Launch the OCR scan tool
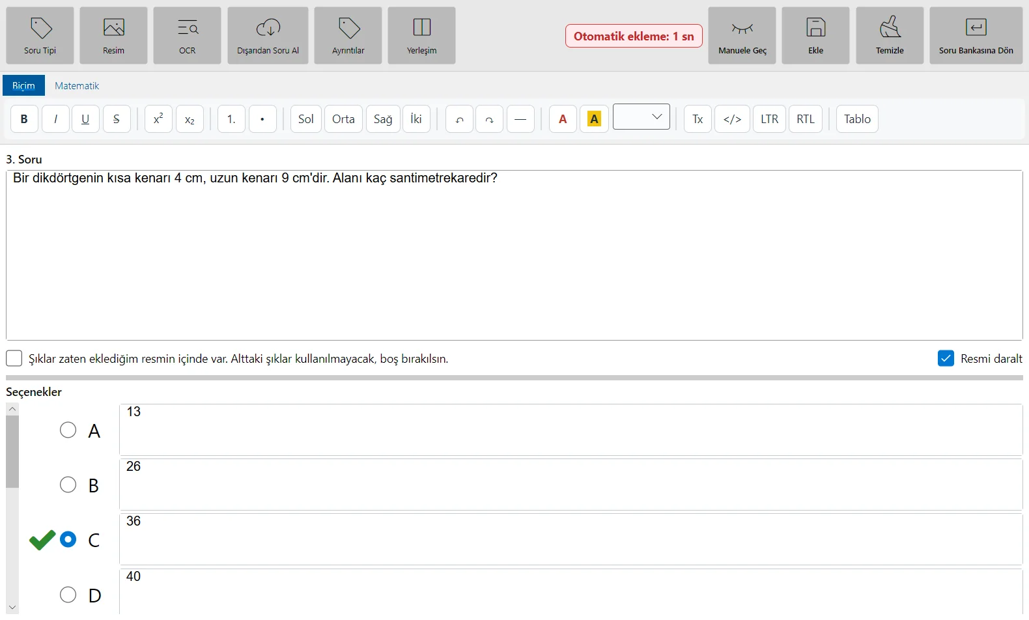This screenshot has width=1029, height=620. point(187,35)
